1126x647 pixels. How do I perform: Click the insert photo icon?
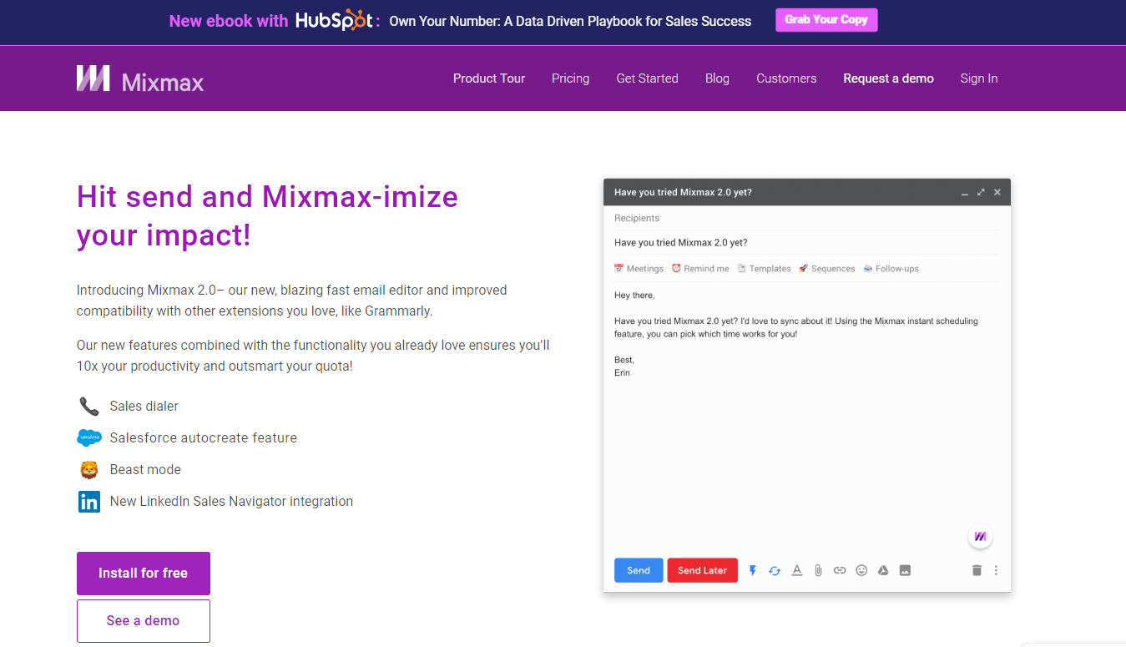pos(905,571)
